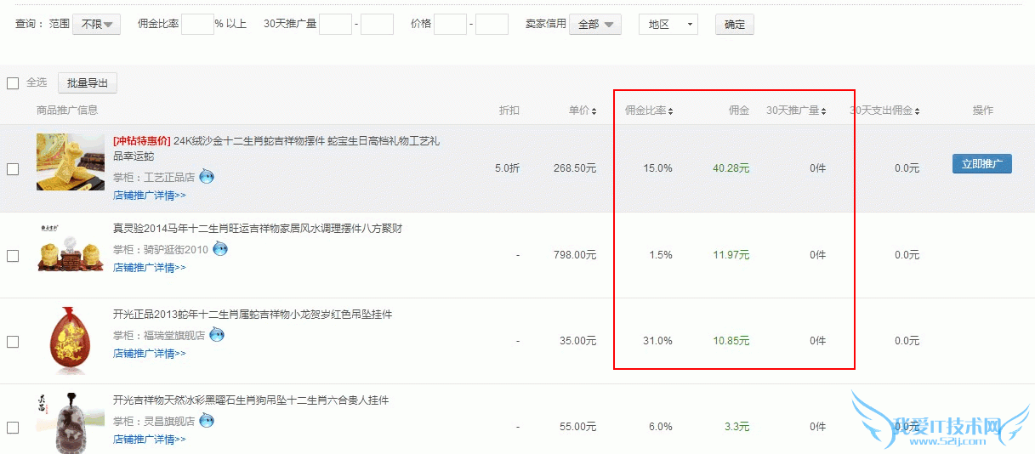Open 店铺推广详情 link for 福瑞堂旗舰店
The image size is (1035, 454).
(150, 354)
